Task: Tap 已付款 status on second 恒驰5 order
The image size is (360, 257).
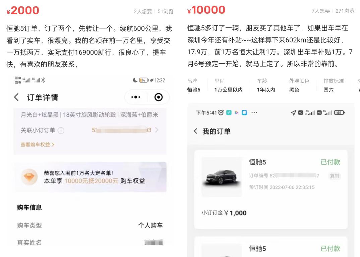Action: point(331,249)
